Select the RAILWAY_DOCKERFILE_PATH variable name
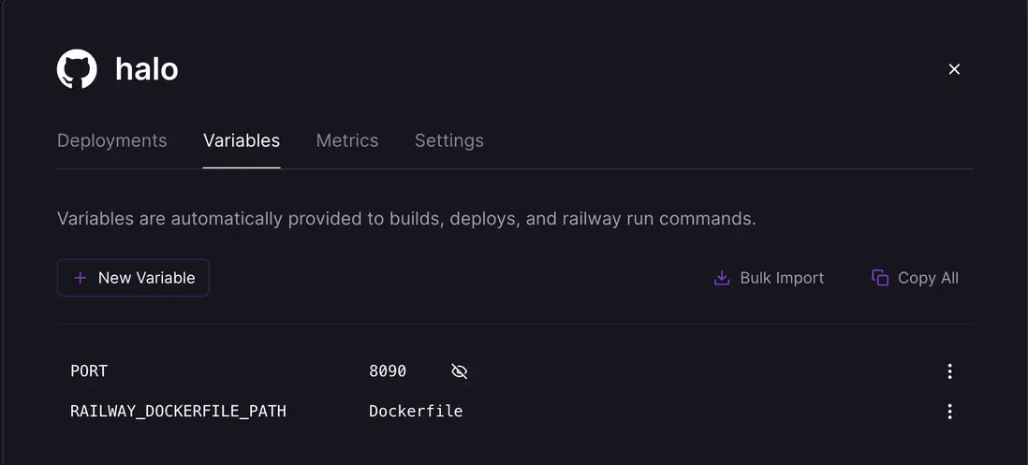1028x465 pixels. click(178, 412)
